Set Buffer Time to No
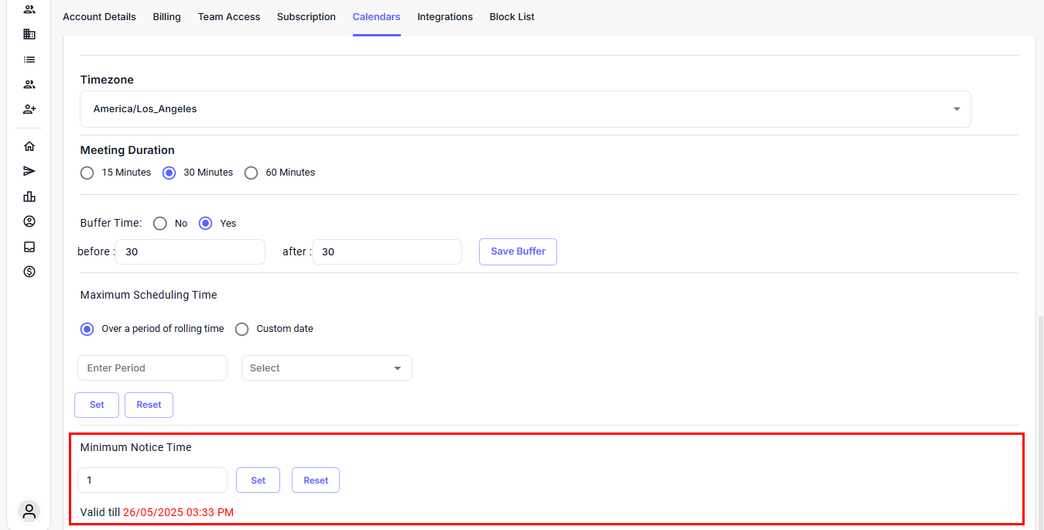This screenshot has width=1044, height=530. pyautogui.click(x=160, y=224)
